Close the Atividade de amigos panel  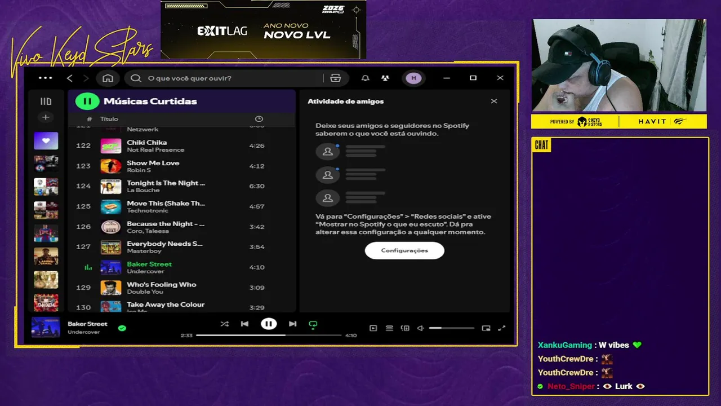(x=494, y=101)
